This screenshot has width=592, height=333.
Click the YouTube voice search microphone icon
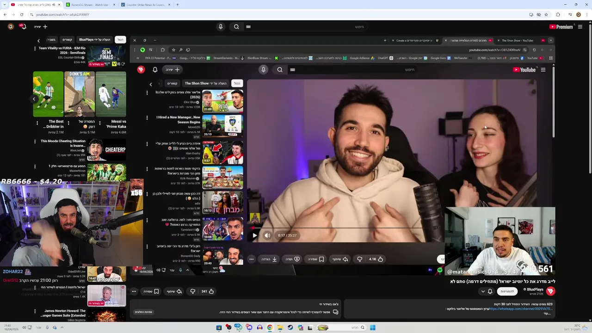tap(221, 27)
